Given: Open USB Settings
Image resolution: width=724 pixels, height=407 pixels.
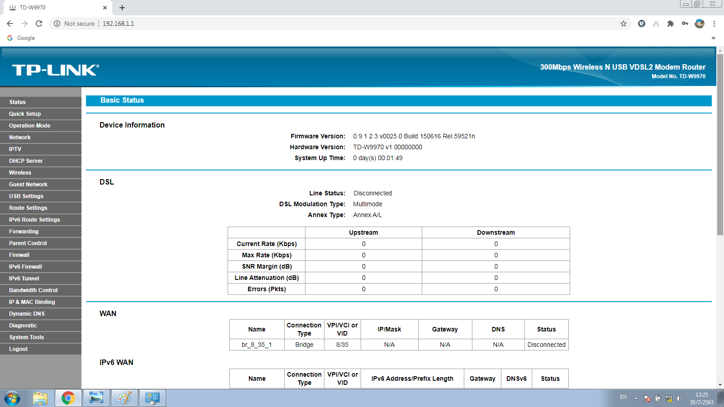Looking at the screenshot, I should (x=41, y=196).
